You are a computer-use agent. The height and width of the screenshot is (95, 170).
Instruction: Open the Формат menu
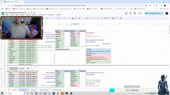click(28, 15)
